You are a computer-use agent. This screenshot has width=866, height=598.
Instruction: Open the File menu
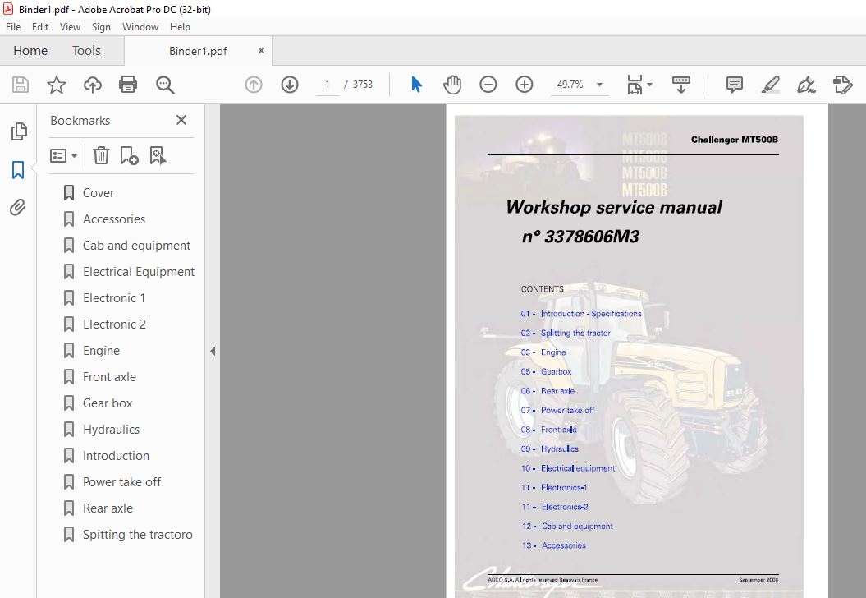point(13,27)
